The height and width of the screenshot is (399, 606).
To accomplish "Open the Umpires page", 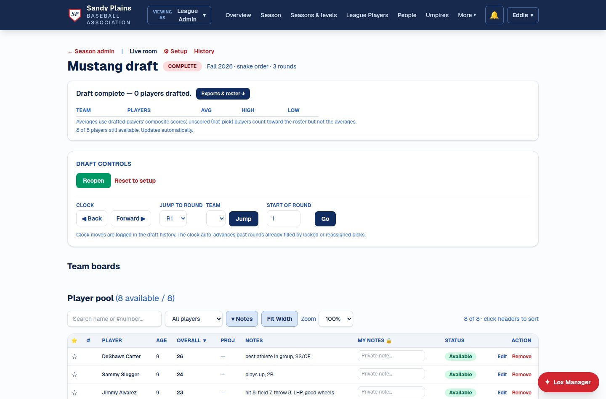I will [437, 15].
